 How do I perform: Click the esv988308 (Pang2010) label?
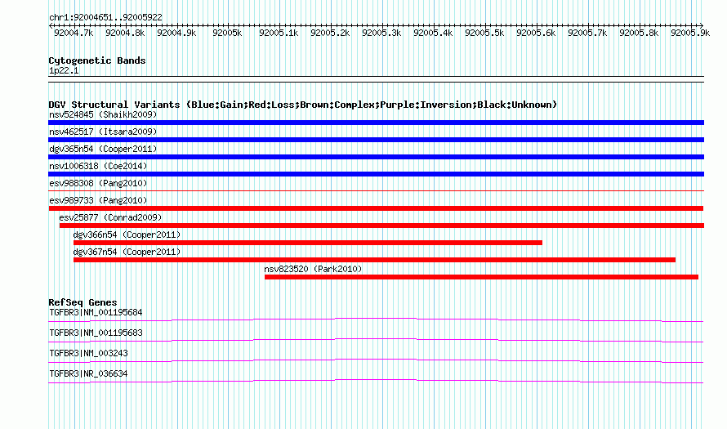[98, 183]
